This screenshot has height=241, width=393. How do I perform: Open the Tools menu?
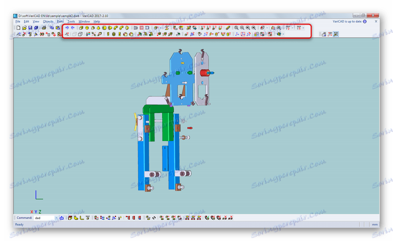tap(71, 21)
